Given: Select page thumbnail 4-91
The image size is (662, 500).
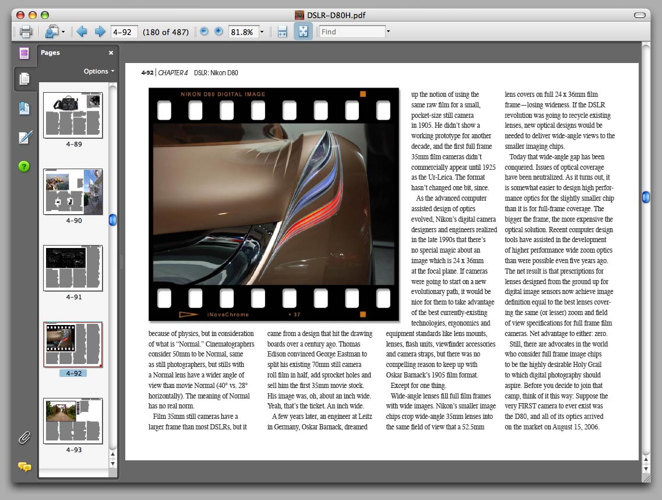Looking at the screenshot, I should pyautogui.click(x=73, y=268).
